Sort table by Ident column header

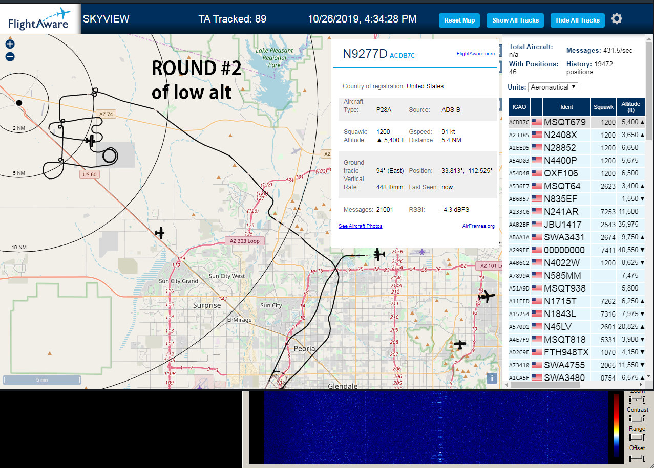pos(566,107)
